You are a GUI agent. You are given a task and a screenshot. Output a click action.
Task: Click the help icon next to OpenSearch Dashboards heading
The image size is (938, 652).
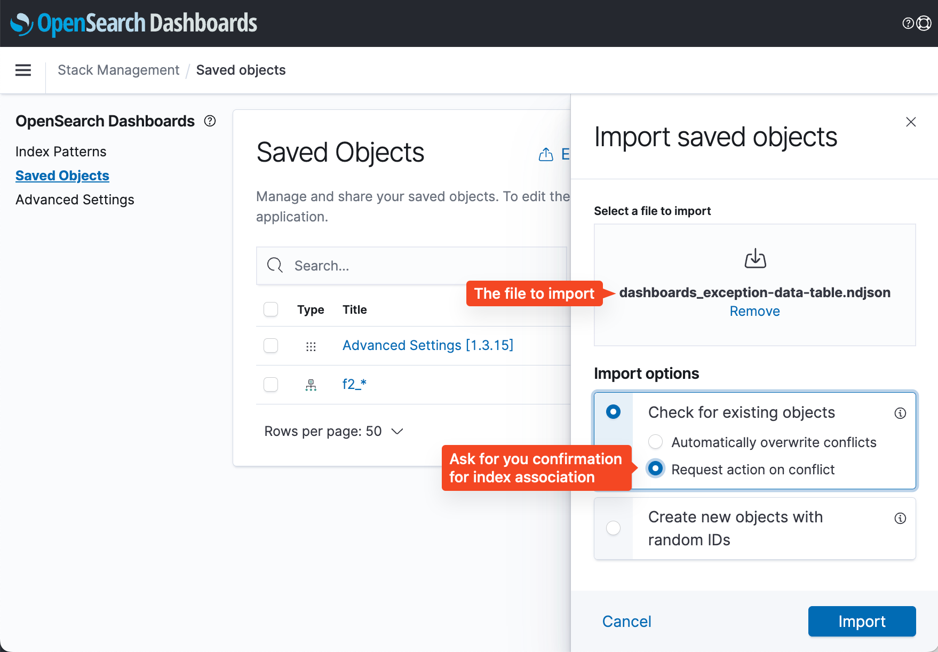pos(209,121)
